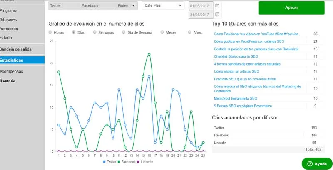The image size is (333, 170).
Task: Select the Días radio option
Action: tap(74, 32)
